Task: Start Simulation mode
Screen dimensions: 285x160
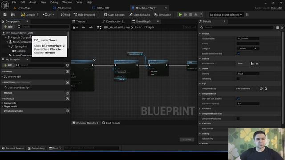Action: [x=163, y=15]
